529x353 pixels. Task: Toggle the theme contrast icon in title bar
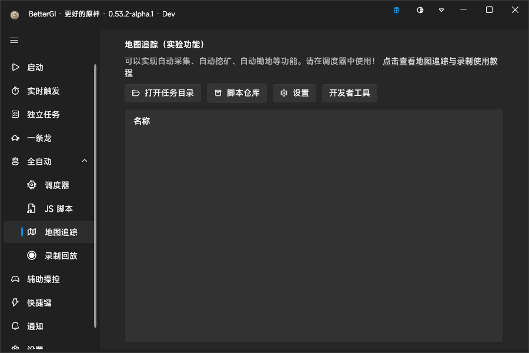pos(420,10)
